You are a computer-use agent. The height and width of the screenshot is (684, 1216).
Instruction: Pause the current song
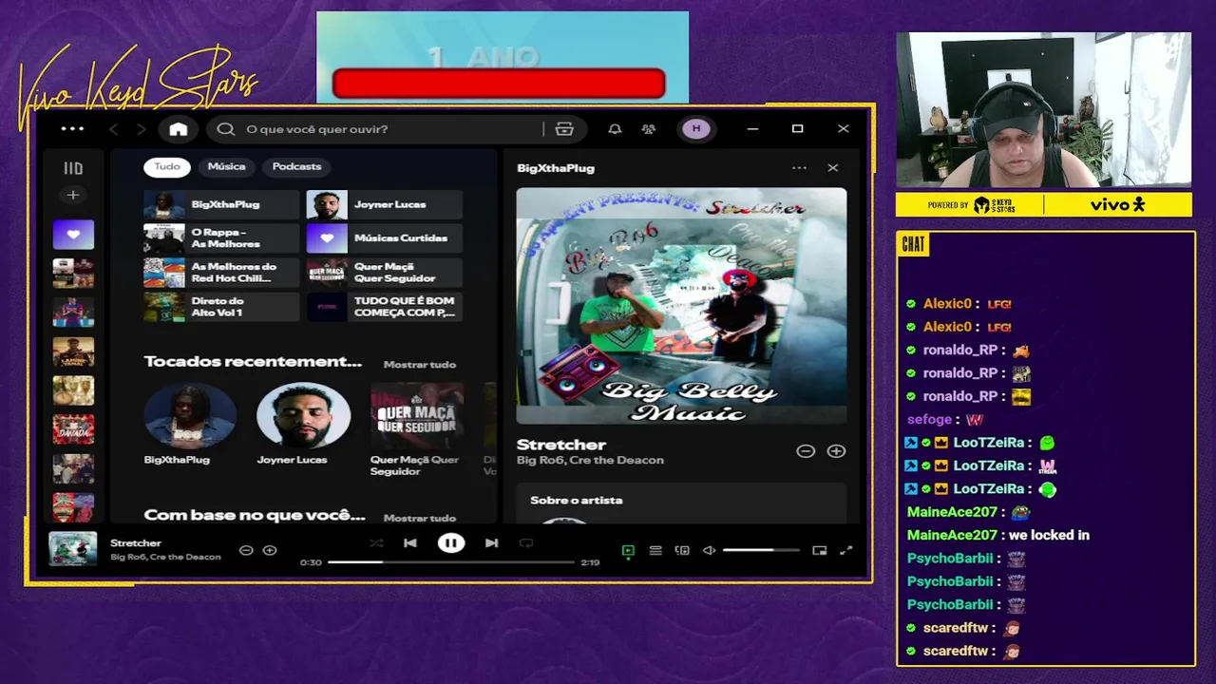point(451,543)
